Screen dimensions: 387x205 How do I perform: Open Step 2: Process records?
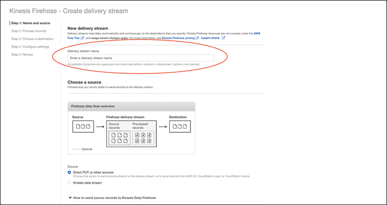point(29,31)
